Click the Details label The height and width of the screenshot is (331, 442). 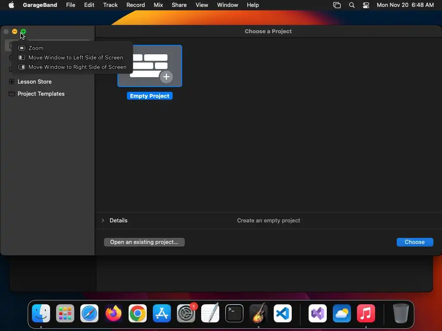pyautogui.click(x=118, y=220)
